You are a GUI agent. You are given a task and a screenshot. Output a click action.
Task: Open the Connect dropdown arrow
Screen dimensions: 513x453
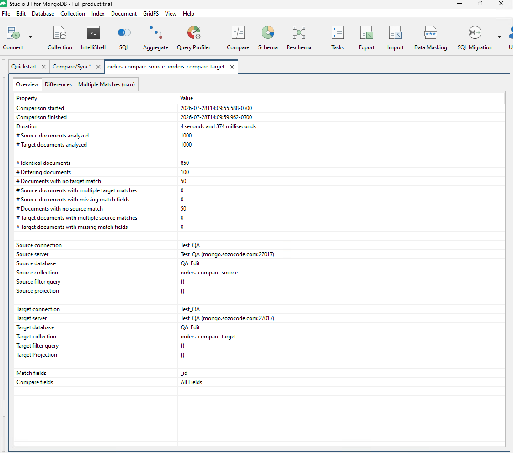31,37
